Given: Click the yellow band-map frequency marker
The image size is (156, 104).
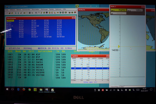Looking at the screenshot, I should [119, 46].
